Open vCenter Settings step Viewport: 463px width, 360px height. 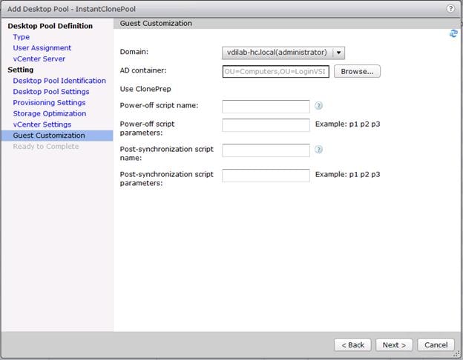42,124
